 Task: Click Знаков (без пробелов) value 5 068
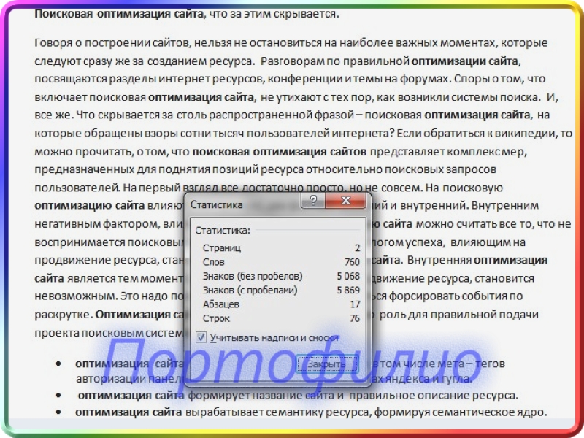pos(348,276)
